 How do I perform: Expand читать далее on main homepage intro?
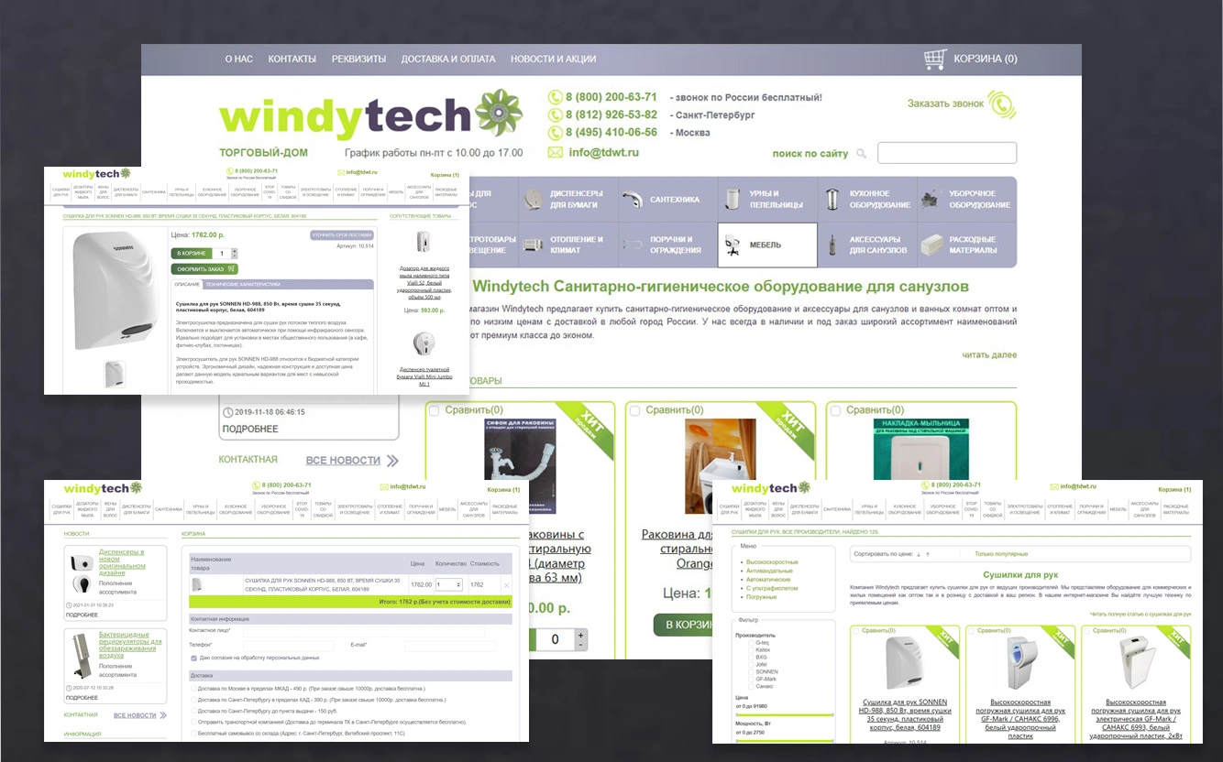(x=989, y=354)
